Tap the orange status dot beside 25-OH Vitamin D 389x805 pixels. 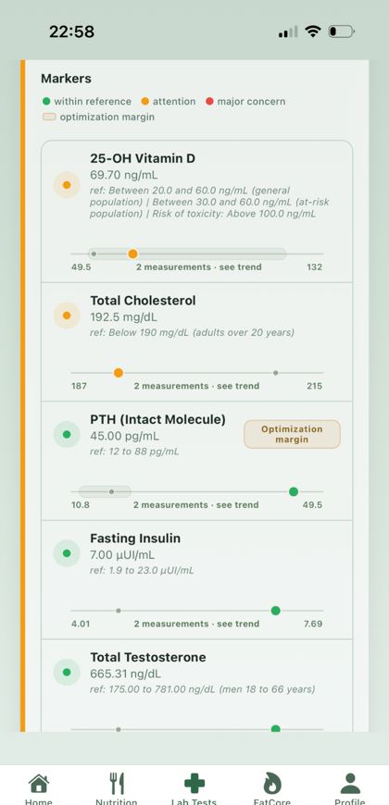[67, 185]
